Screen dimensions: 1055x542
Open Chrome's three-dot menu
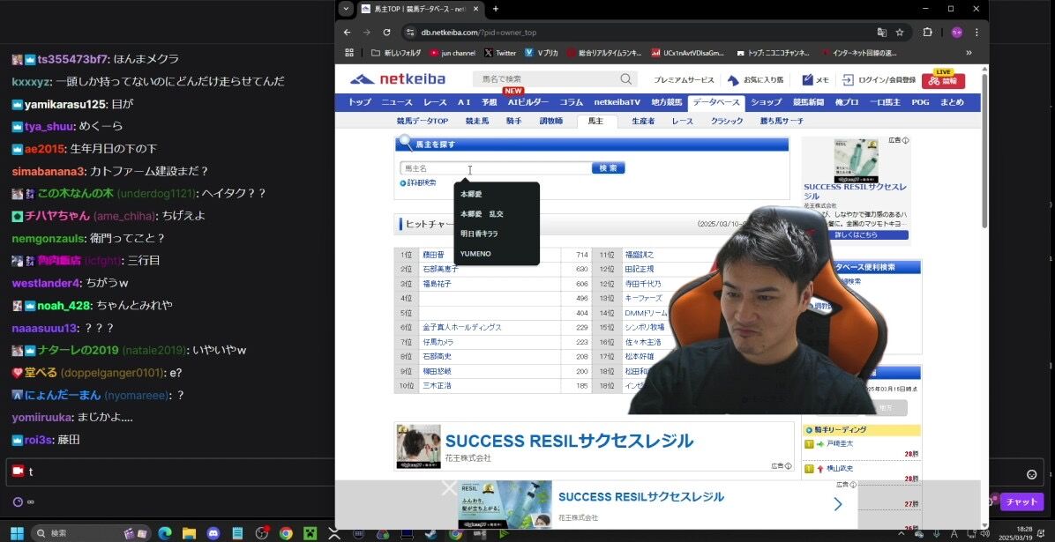pyautogui.click(x=976, y=33)
